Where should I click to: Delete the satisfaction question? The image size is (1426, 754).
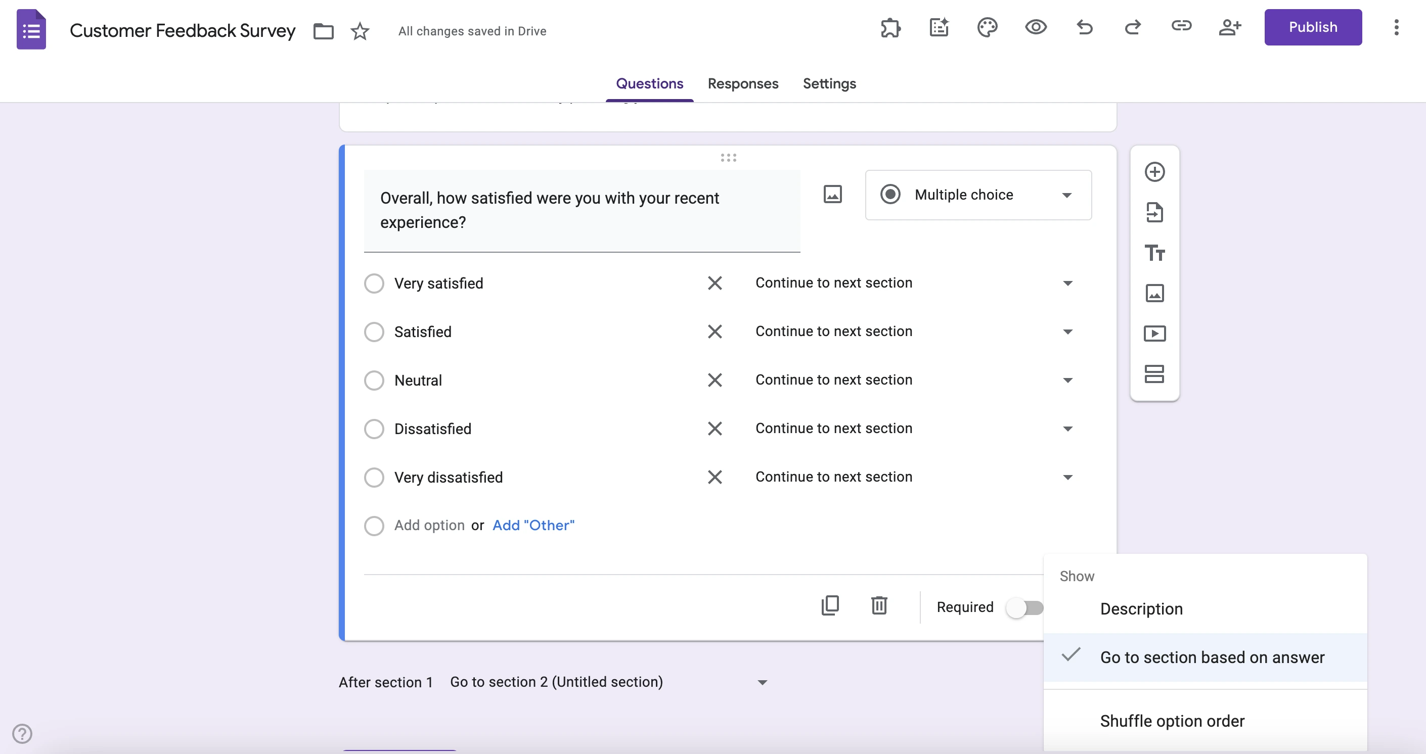[879, 605]
